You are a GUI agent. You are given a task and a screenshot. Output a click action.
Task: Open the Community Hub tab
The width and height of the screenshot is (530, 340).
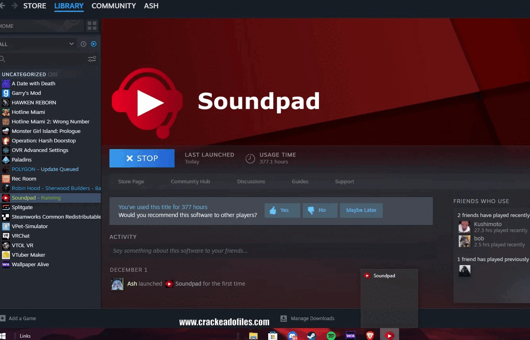tap(190, 182)
